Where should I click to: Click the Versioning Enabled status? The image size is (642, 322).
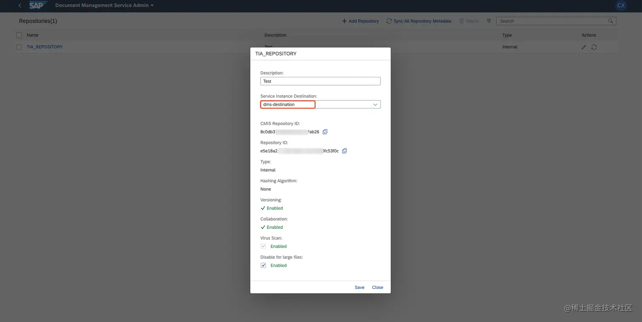click(x=272, y=208)
